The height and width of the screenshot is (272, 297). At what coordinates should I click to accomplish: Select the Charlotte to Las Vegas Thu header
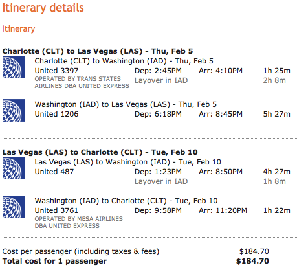(98, 51)
